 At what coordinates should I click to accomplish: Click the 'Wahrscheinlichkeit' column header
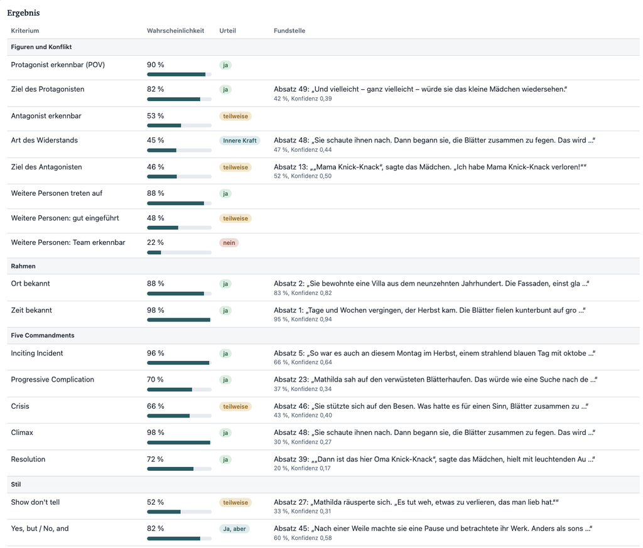tap(176, 31)
